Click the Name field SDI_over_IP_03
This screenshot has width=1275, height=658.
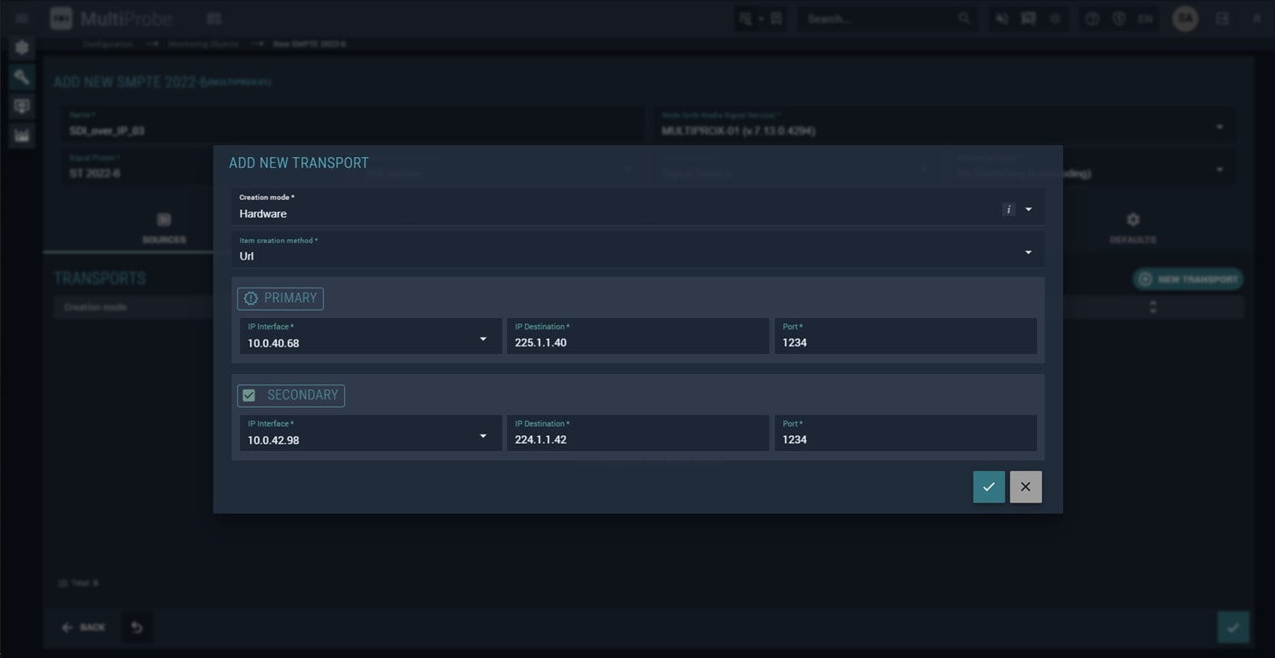click(x=352, y=125)
